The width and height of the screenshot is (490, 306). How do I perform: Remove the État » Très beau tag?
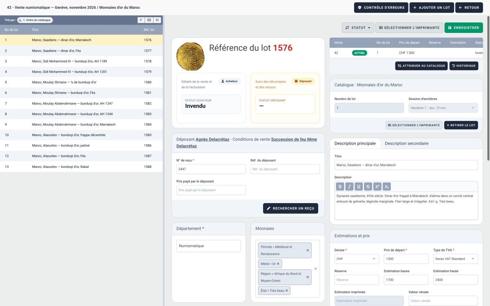(x=286, y=291)
